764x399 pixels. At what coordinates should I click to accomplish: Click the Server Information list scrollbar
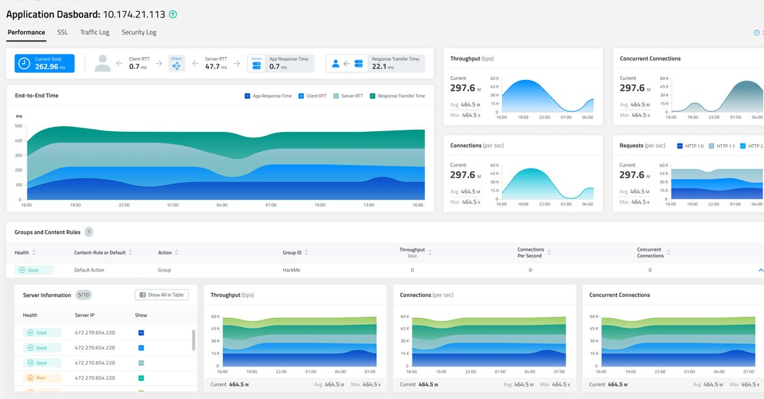194,340
